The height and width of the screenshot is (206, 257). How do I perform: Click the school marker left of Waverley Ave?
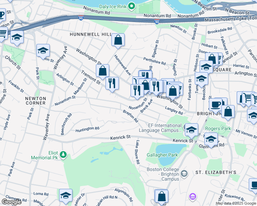[x=43, y=51]
